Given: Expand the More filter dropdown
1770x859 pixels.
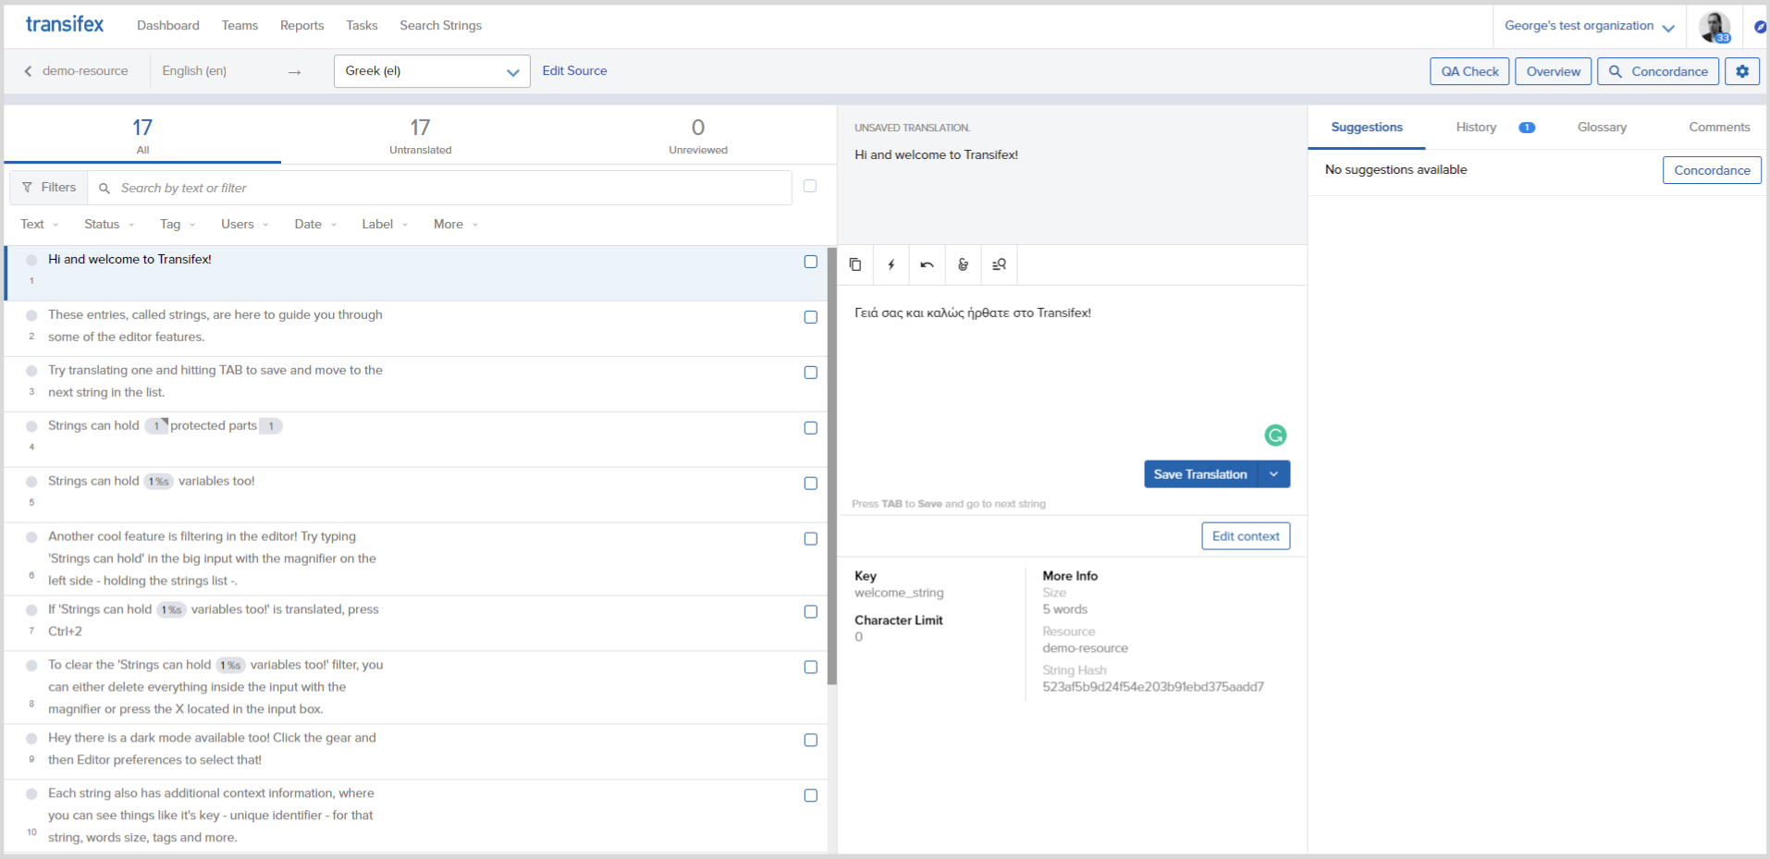Looking at the screenshot, I should (x=456, y=225).
